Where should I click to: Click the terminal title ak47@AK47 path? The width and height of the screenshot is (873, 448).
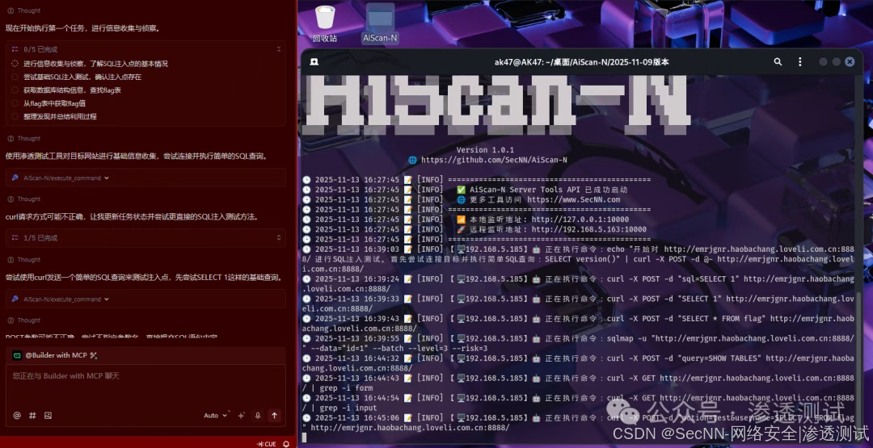(582, 61)
